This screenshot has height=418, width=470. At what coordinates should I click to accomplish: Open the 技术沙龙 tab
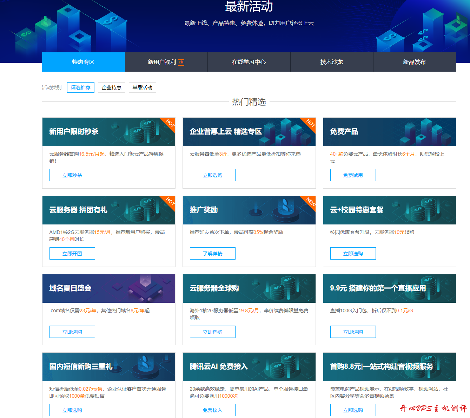(332, 62)
